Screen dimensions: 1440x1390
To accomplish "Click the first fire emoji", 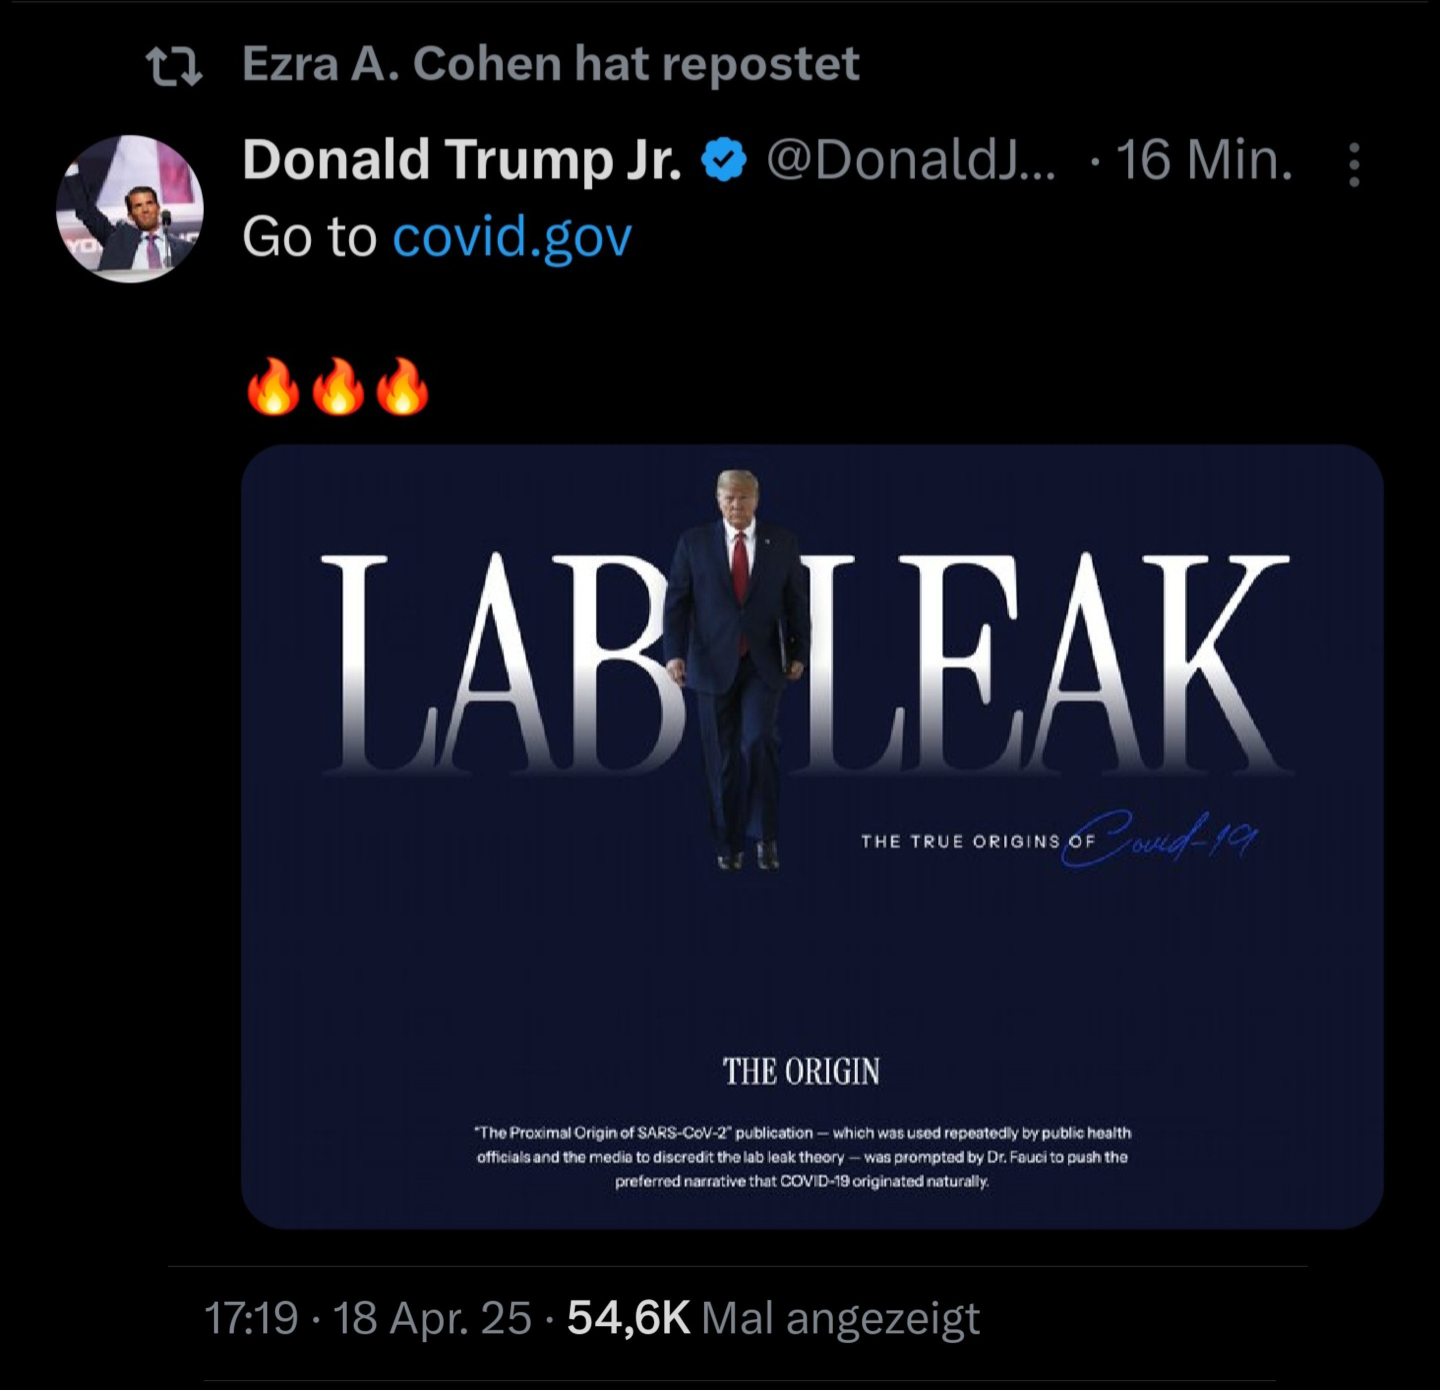I will coord(273,387).
